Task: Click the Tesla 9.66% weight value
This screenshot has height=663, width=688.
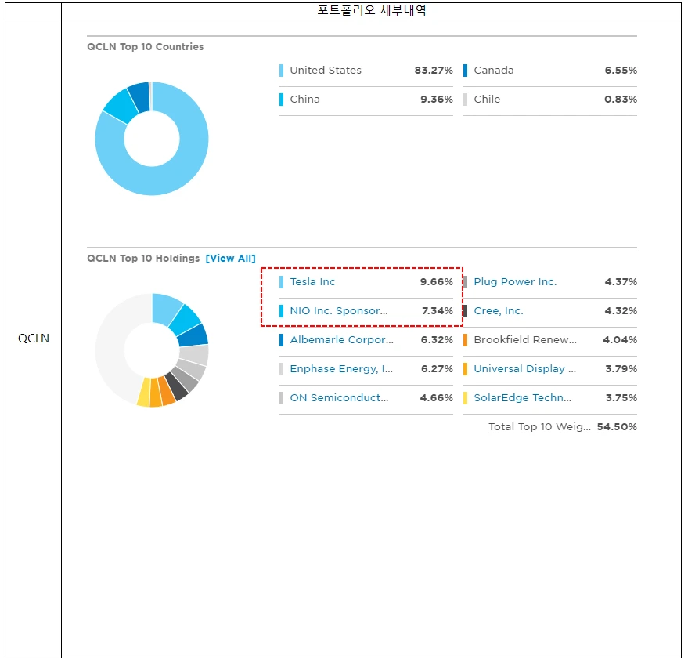Action: 437,281
